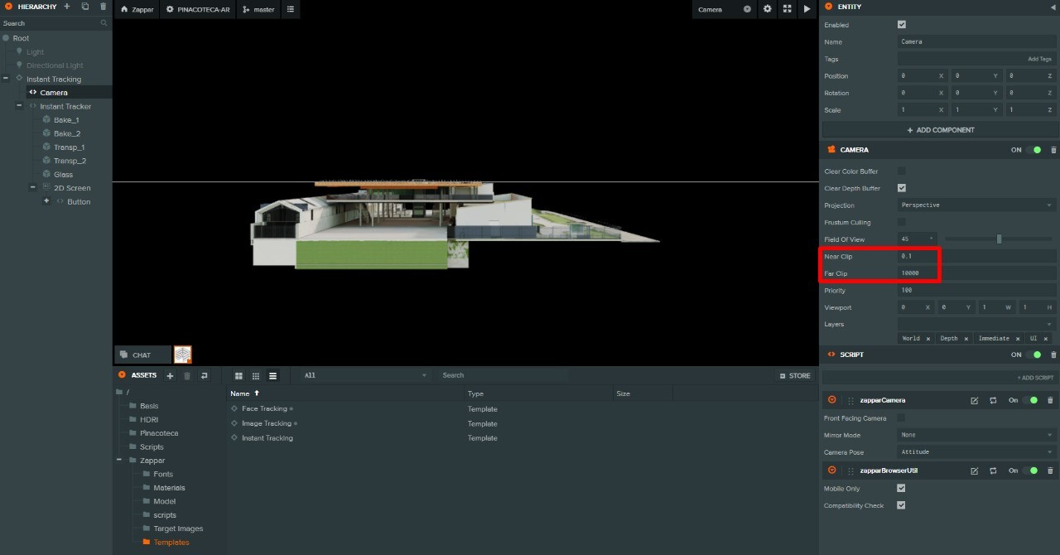Click the viewport fullscreen expand icon
Screen dimensions: 1060x555
point(787,9)
